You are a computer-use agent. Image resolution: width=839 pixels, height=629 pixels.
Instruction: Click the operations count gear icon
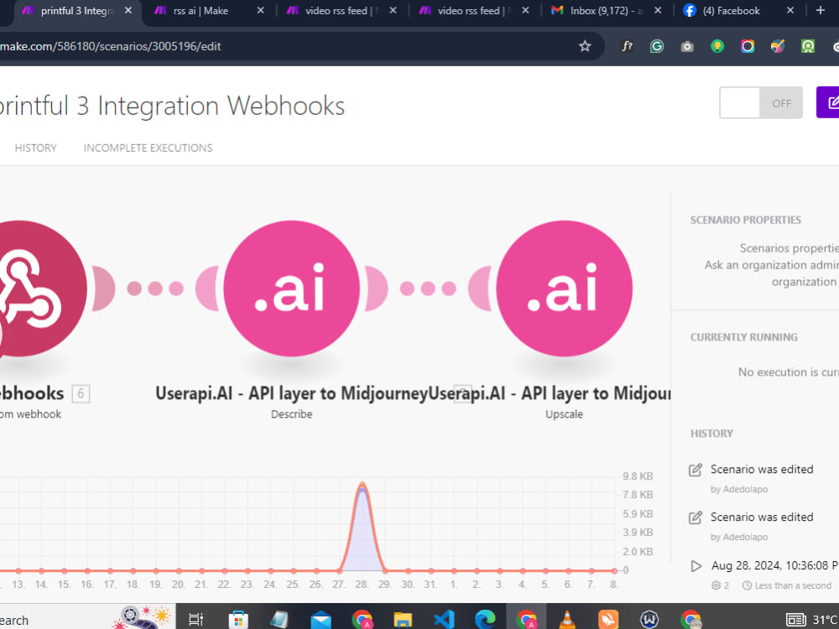point(716,585)
